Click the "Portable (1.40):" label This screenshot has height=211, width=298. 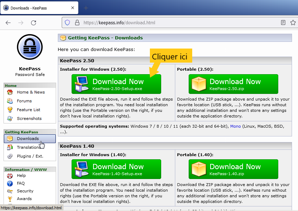point(195,155)
